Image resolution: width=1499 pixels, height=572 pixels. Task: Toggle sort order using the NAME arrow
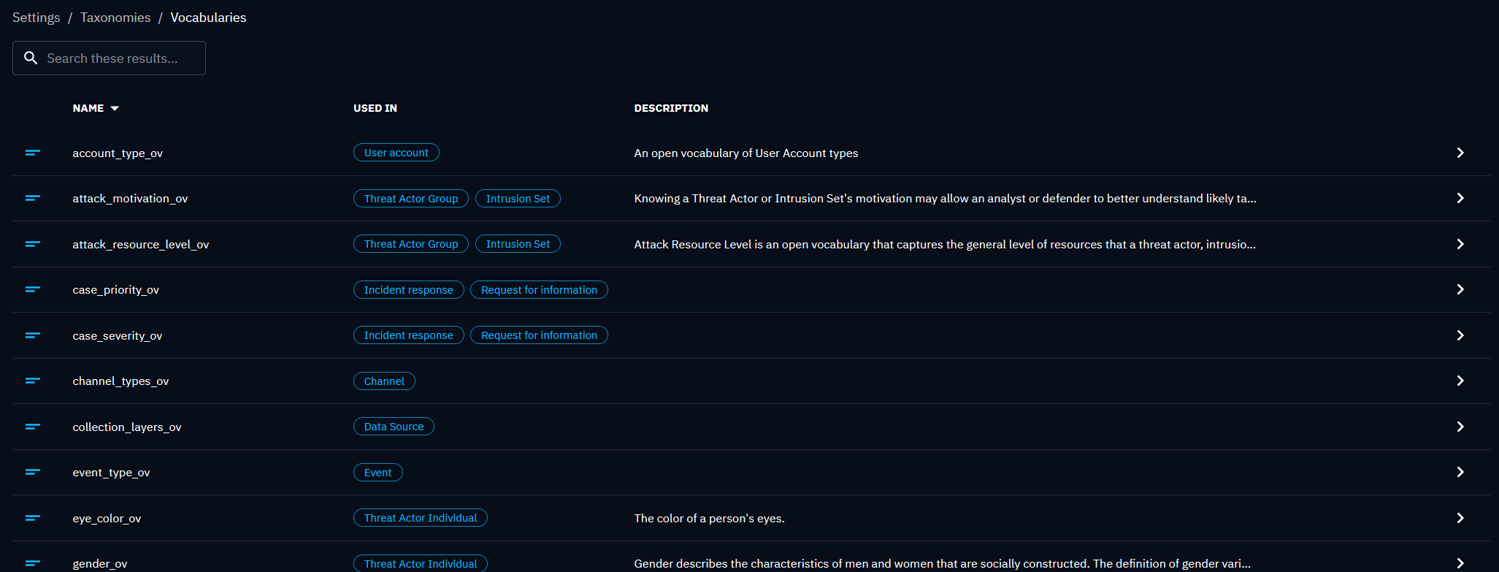[115, 108]
